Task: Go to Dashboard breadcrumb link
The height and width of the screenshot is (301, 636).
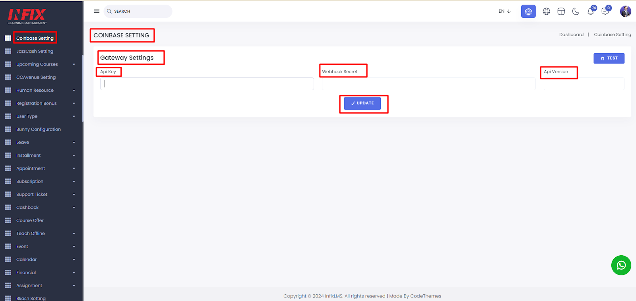Action: point(571,35)
